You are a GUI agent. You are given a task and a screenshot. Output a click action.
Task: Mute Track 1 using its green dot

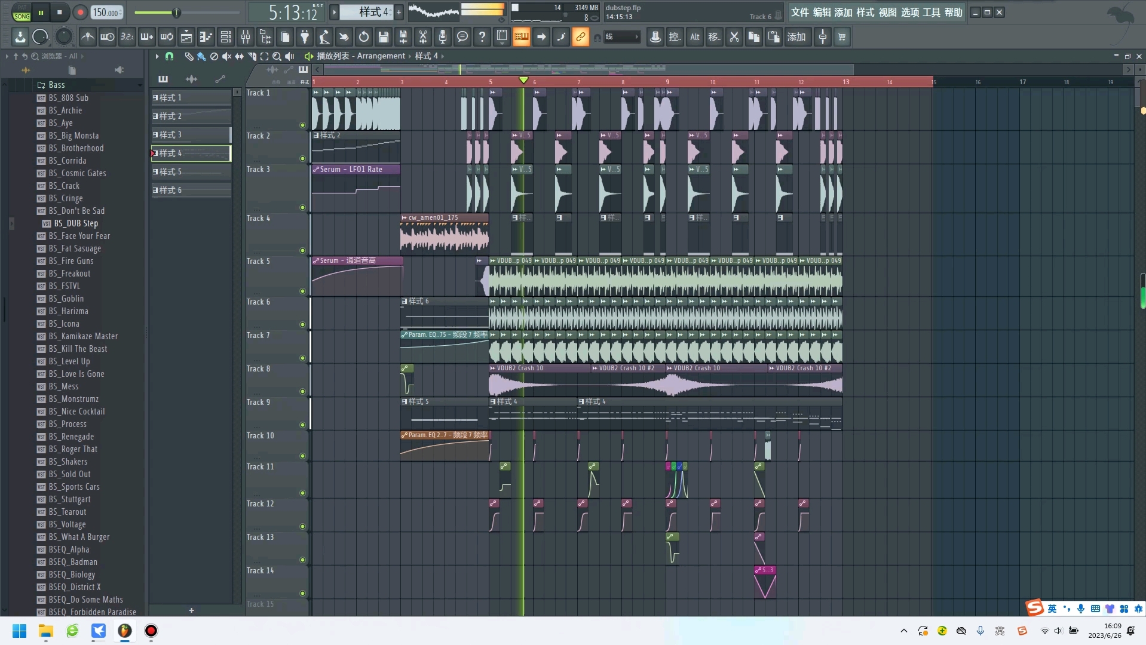coord(302,125)
